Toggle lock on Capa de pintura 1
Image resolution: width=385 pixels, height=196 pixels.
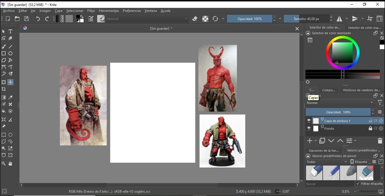point(370,121)
